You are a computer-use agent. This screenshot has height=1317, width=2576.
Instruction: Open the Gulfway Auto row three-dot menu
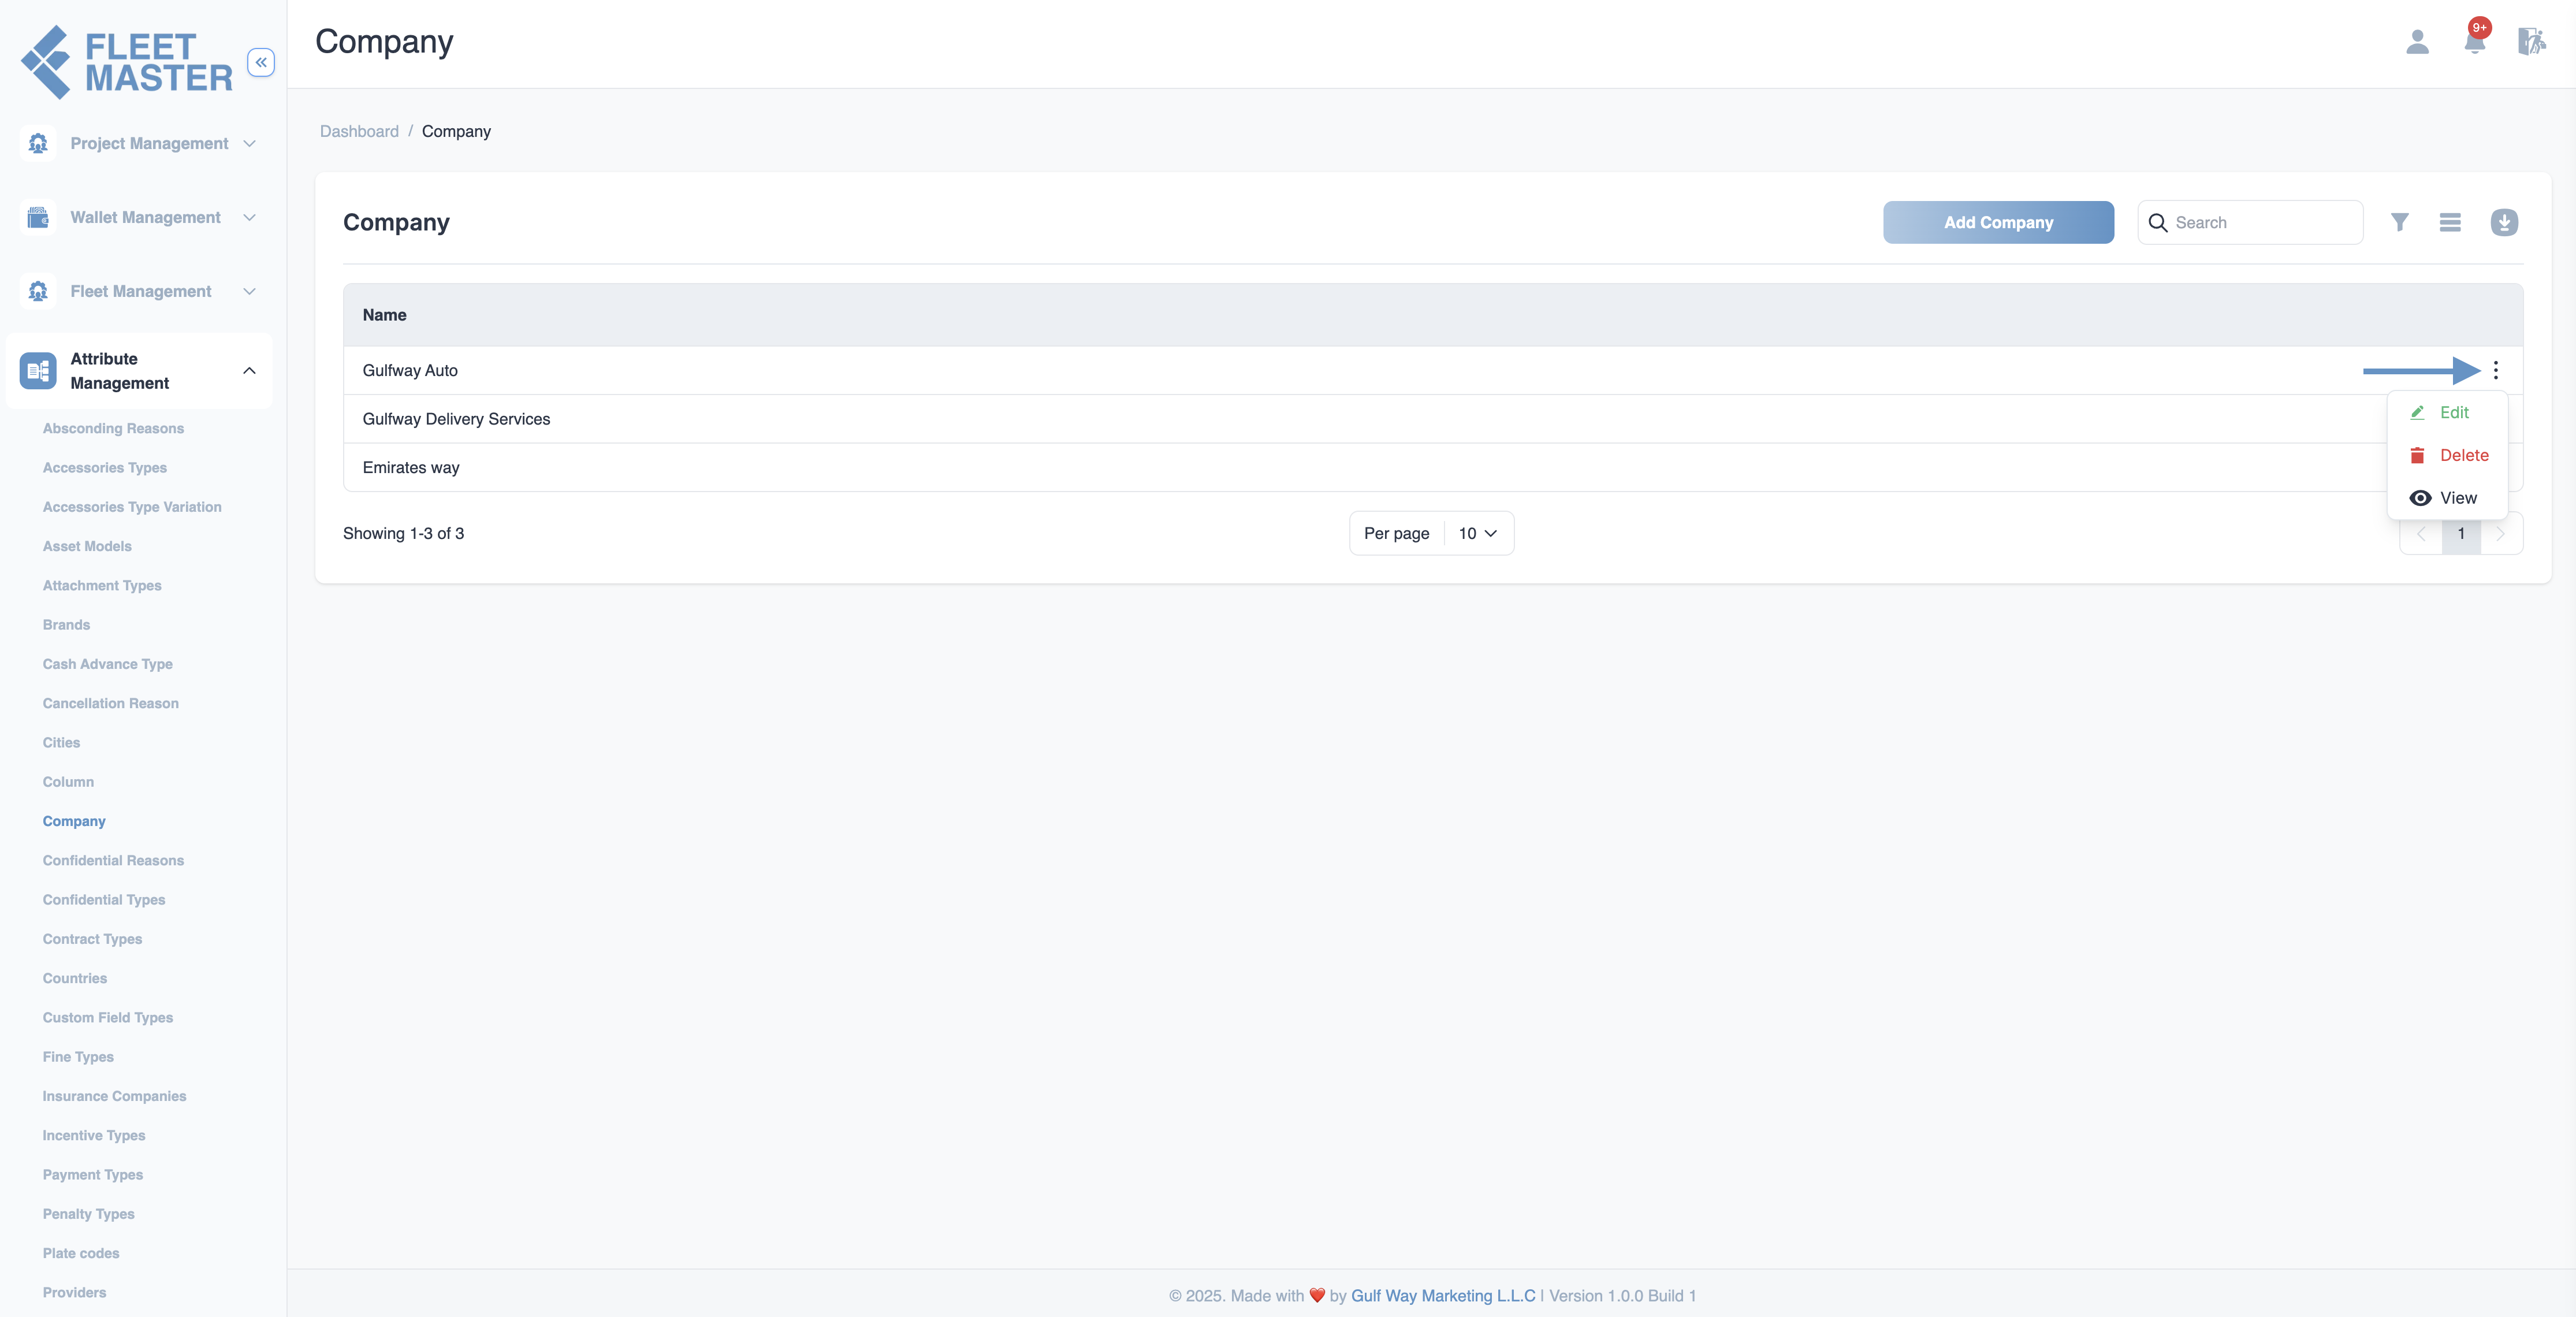point(2496,370)
